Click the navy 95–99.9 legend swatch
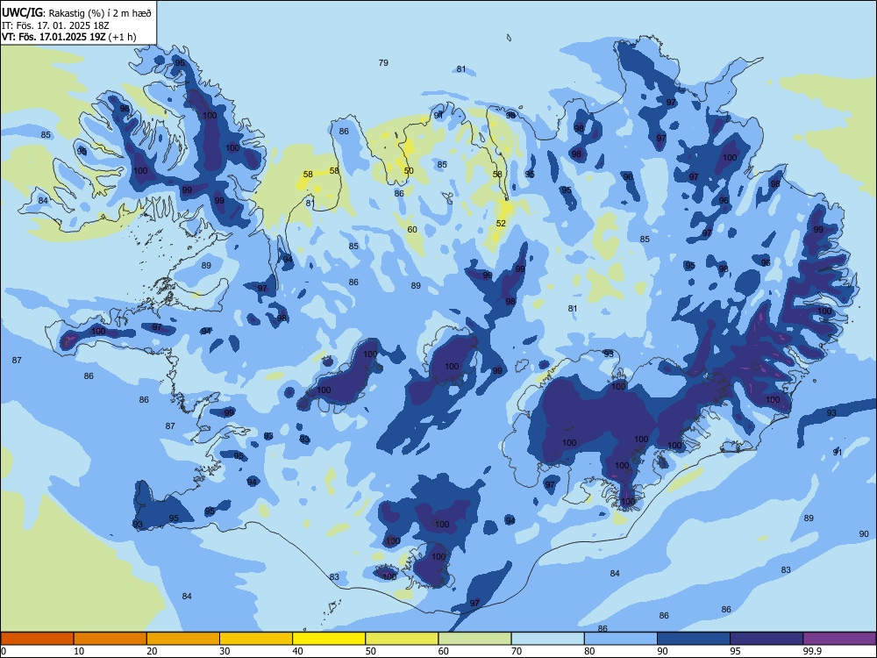 [766, 639]
